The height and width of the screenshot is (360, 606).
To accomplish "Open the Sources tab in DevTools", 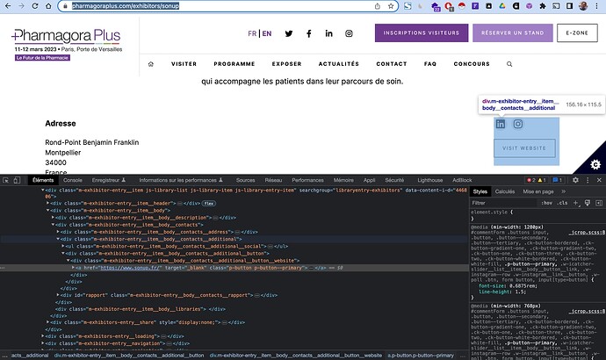I will (x=245, y=180).
